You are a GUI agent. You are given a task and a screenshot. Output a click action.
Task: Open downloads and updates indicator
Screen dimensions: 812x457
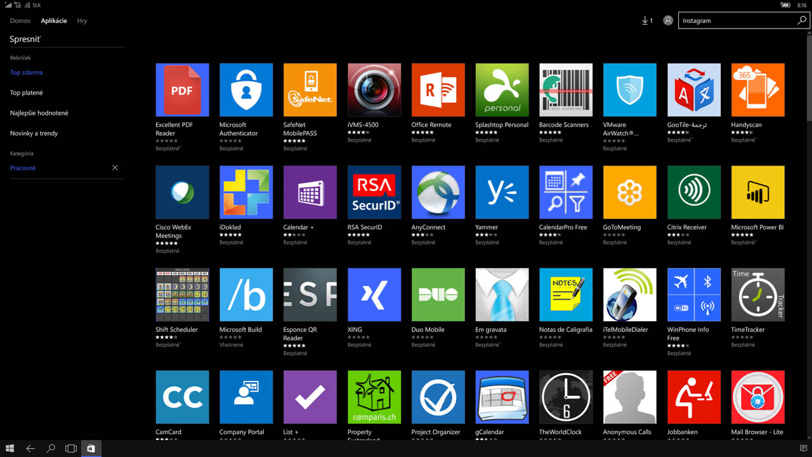point(647,20)
